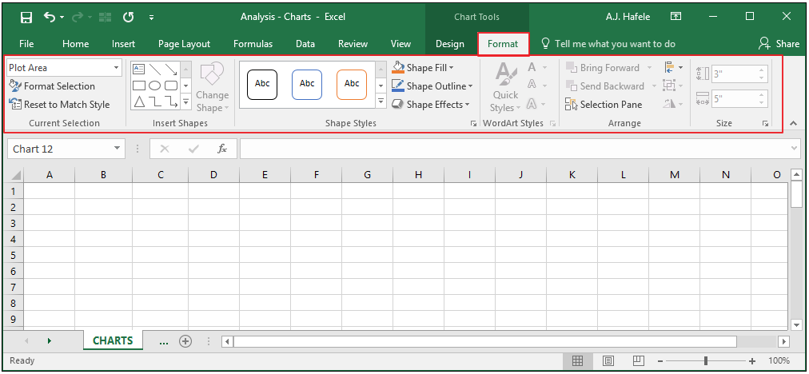Click the Insert Function fx icon
This screenshot has height=374, width=809.
[222, 149]
